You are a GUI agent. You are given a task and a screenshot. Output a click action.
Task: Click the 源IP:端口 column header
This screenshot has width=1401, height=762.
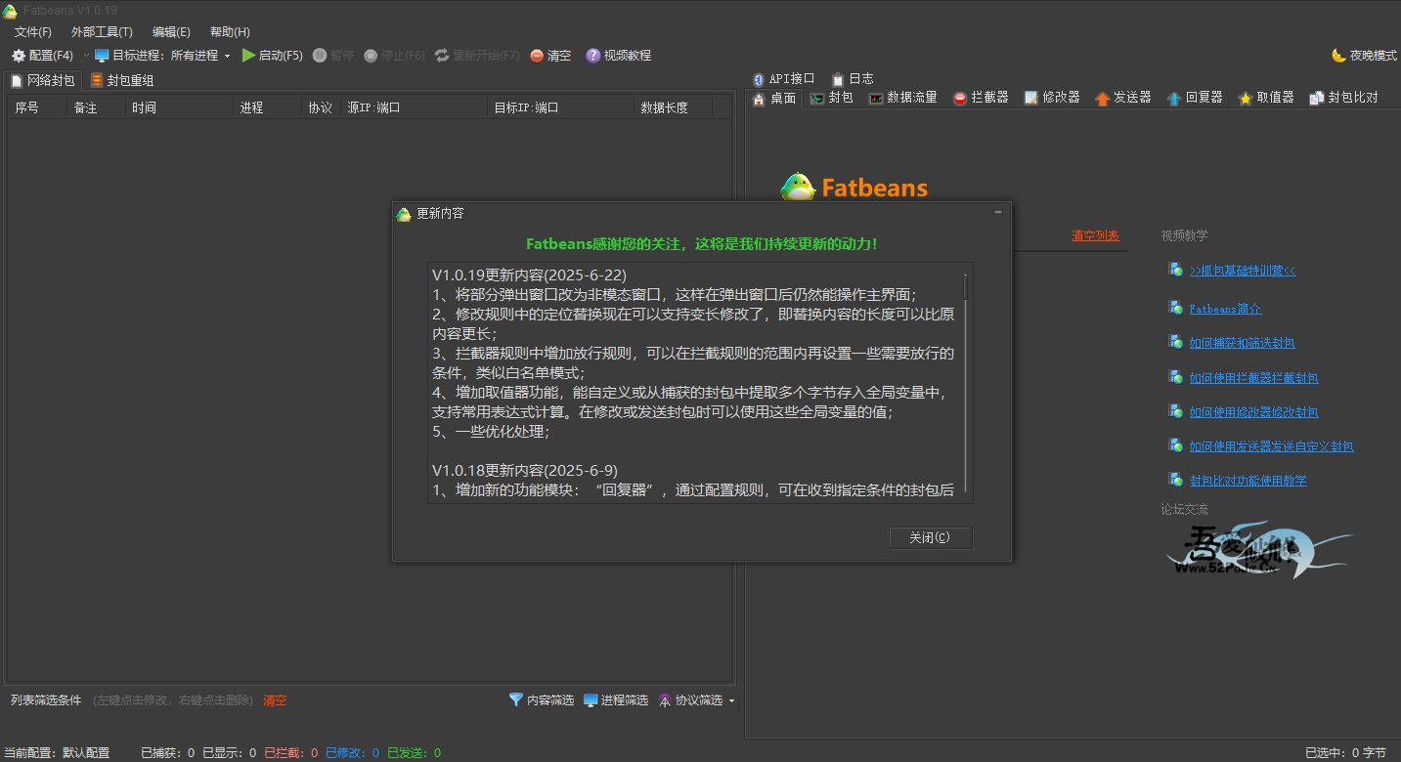tap(414, 107)
